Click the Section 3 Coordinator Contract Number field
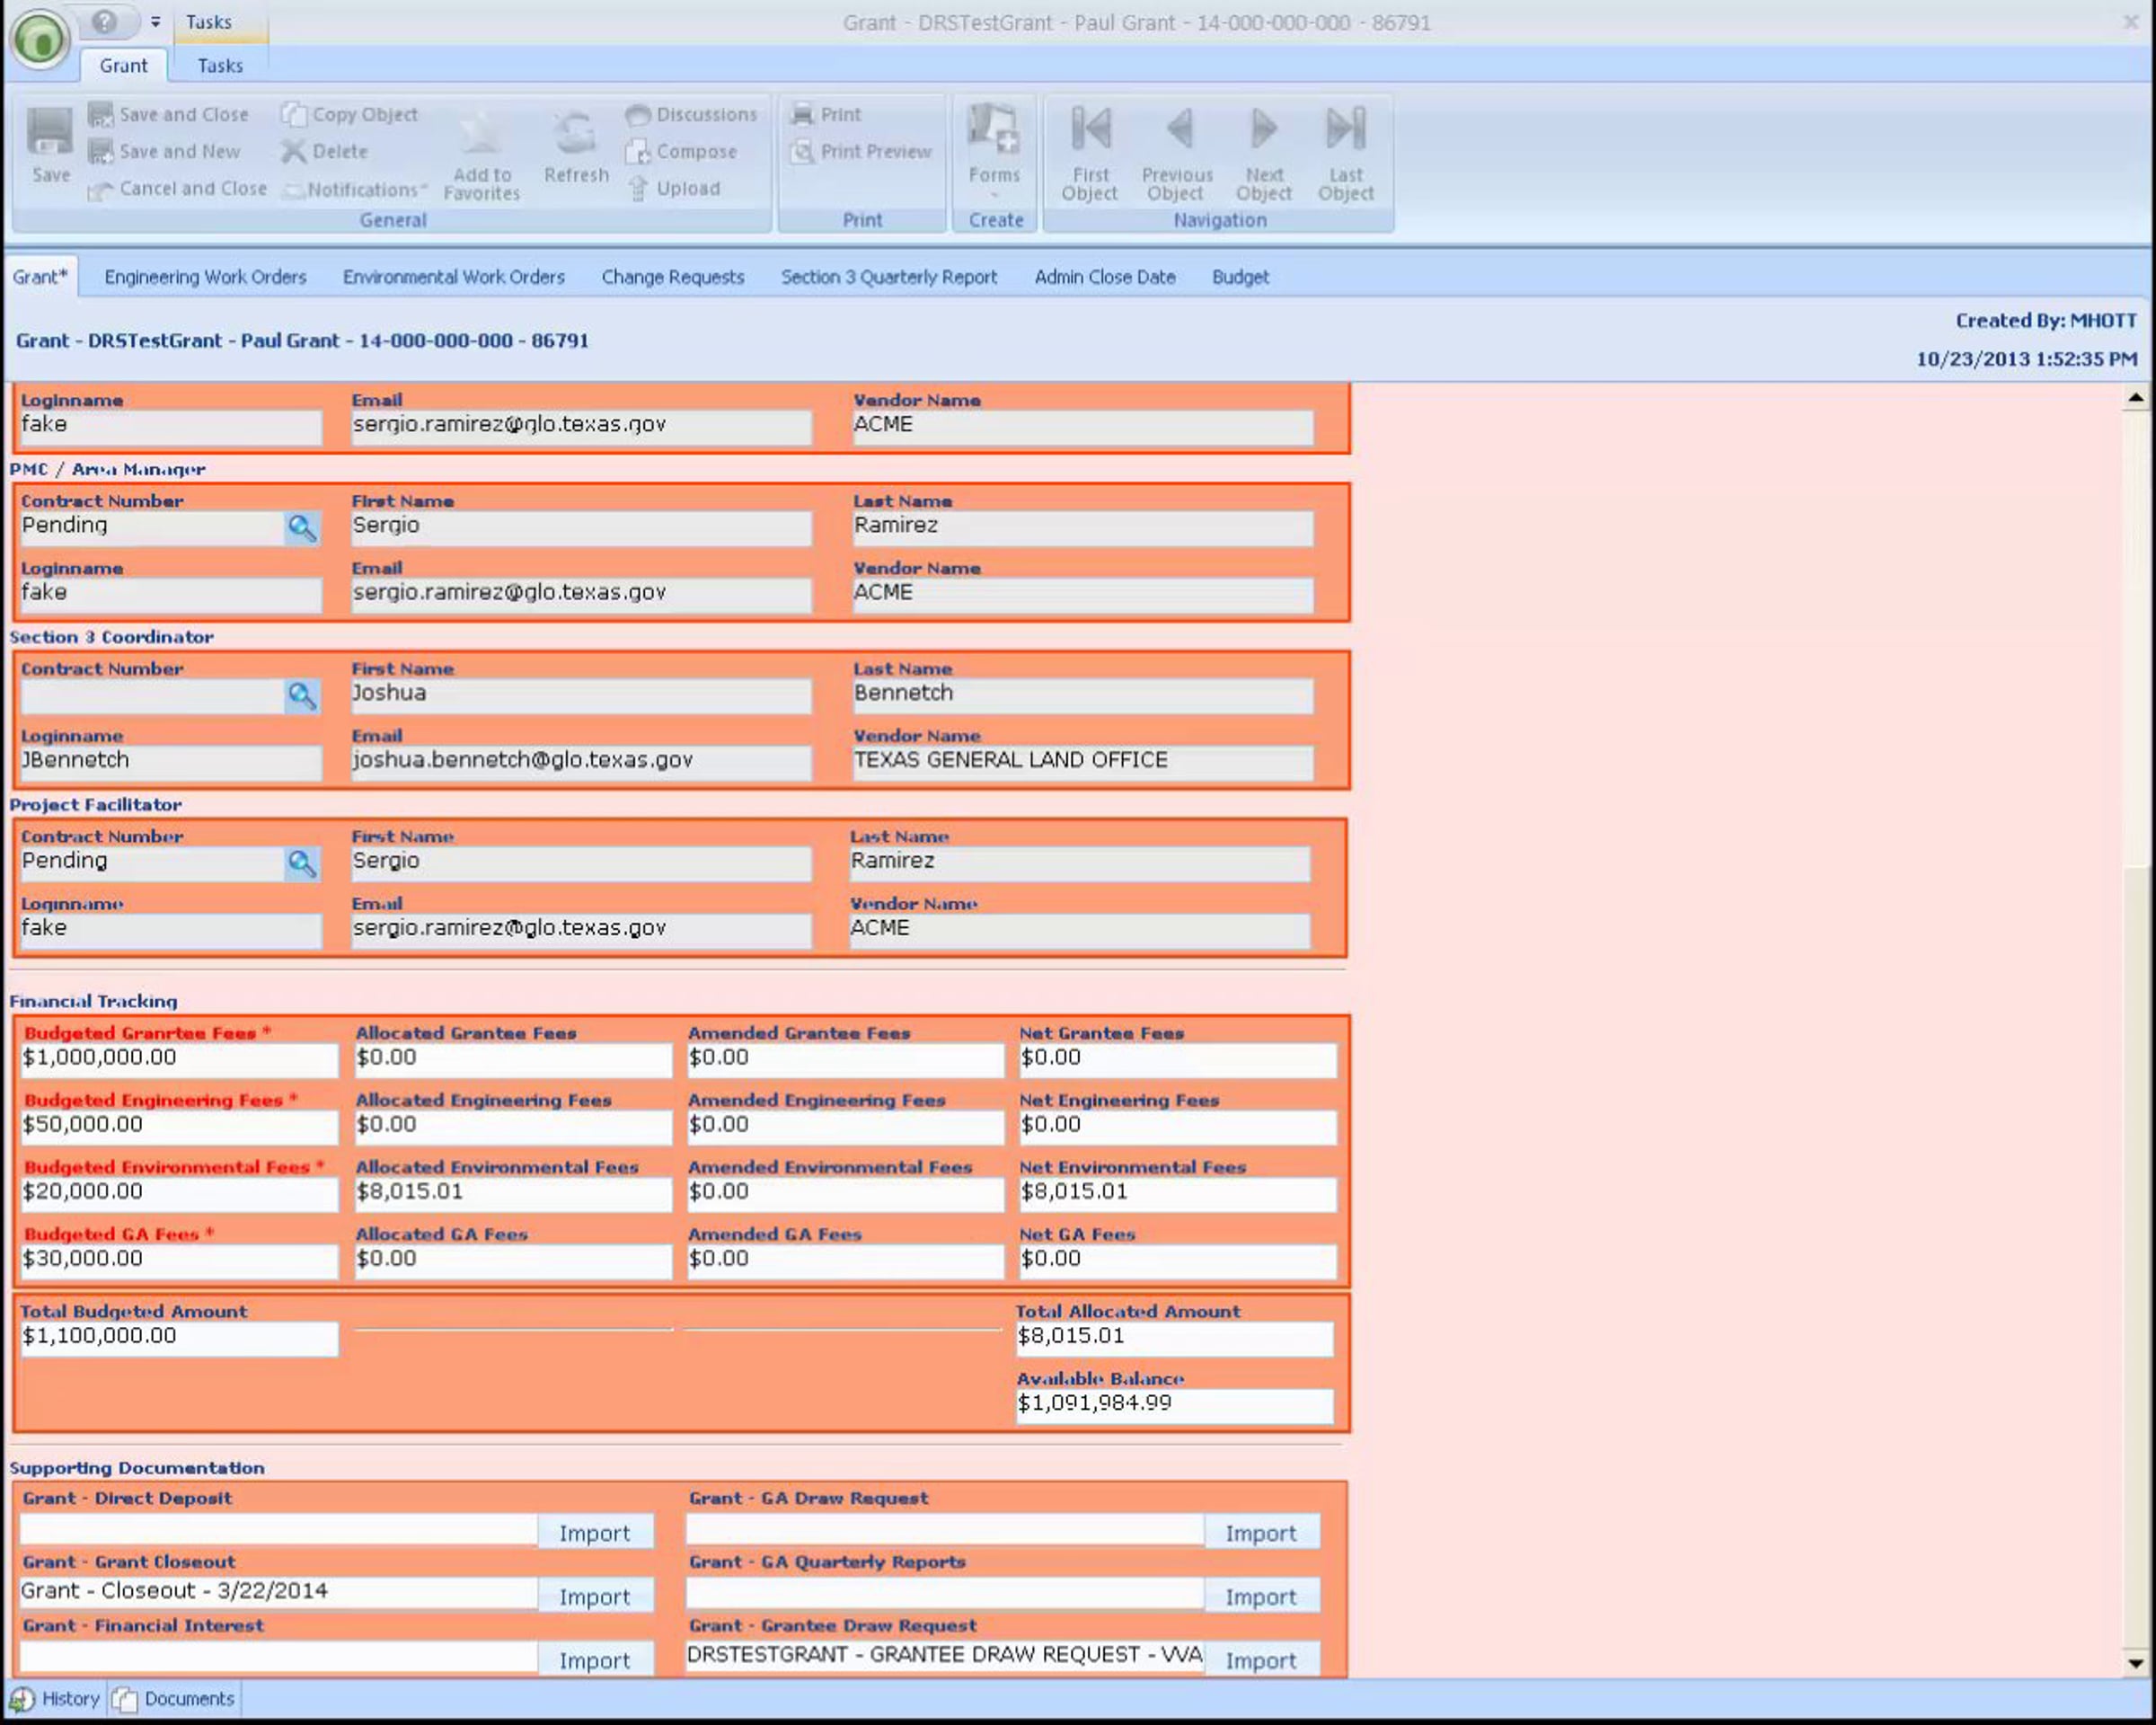This screenshot has width=2156, height=1725. (152, 696)
